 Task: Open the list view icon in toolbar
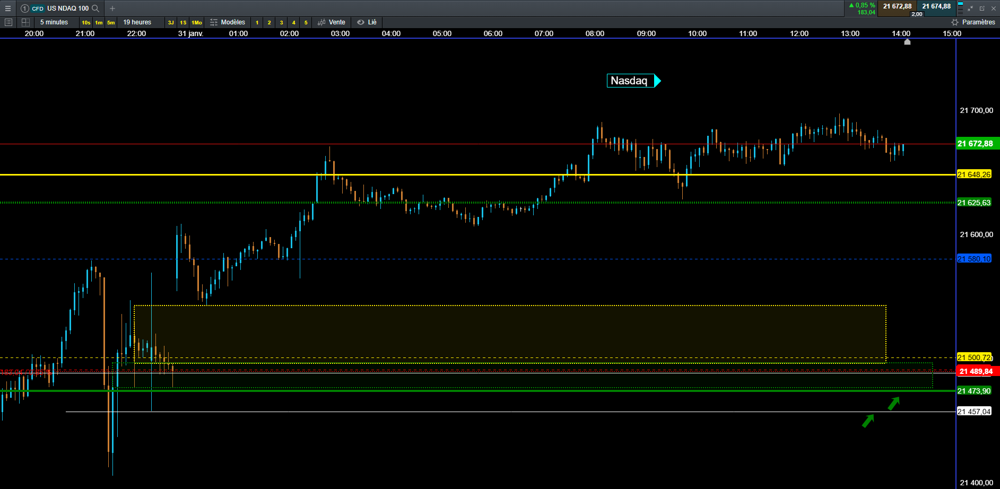tap(8, 22)
